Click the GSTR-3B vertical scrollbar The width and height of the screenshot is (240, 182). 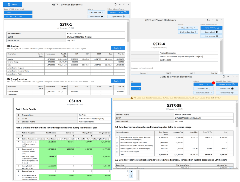coord(237,115)
